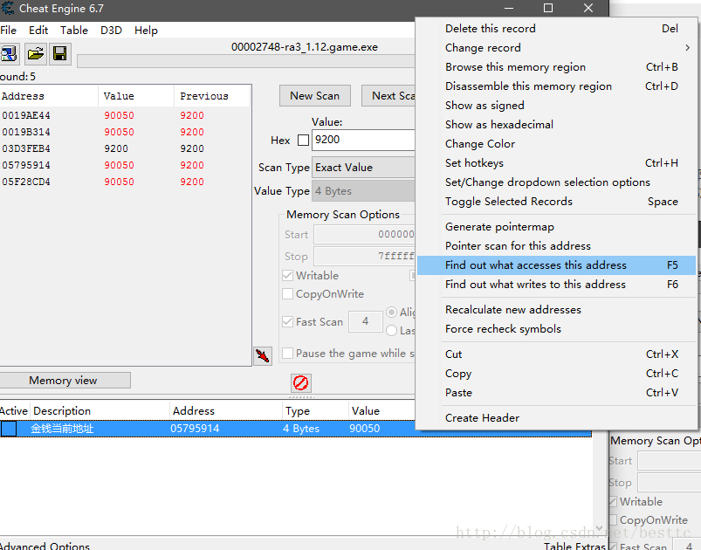
Task: Click the open folder icon in toolbar
Action: 35,54
